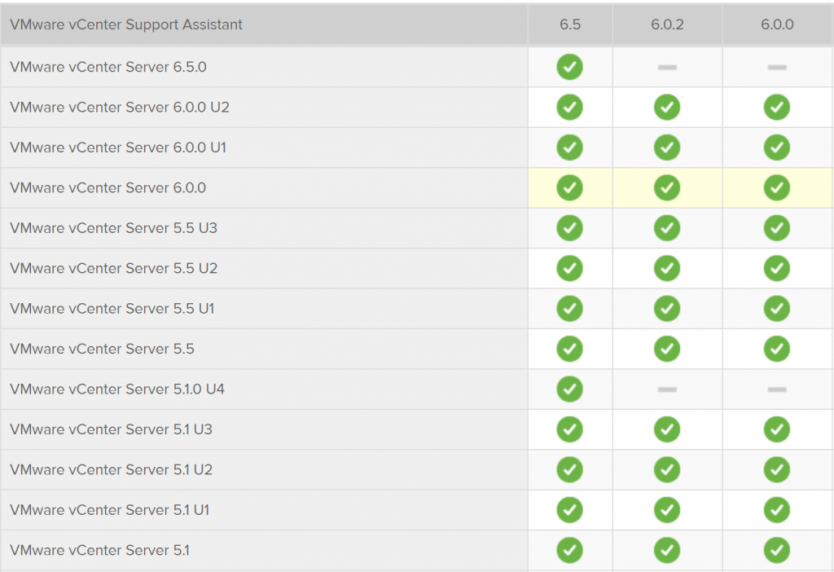Click the check for vCenter Server 5.1 U3 under 6.0.0

[x=777, y=429]
